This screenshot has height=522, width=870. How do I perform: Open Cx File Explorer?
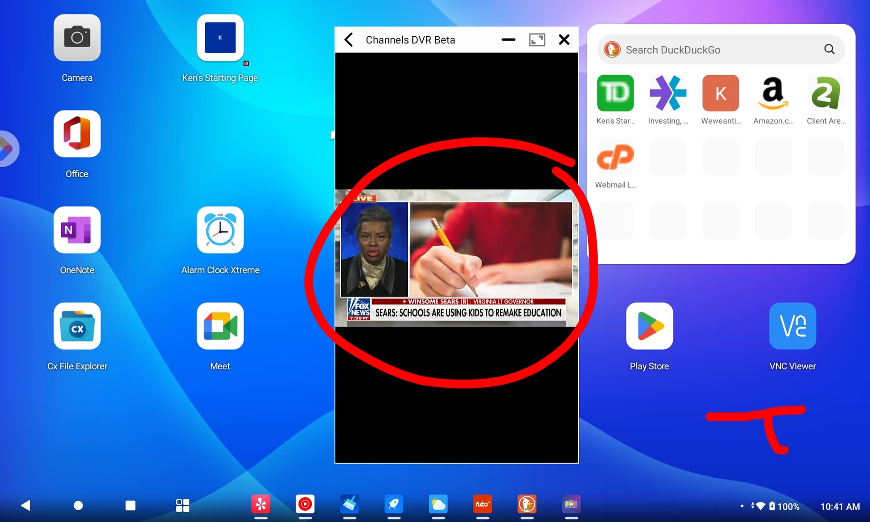pyautogui.click(x=77, y=326)
